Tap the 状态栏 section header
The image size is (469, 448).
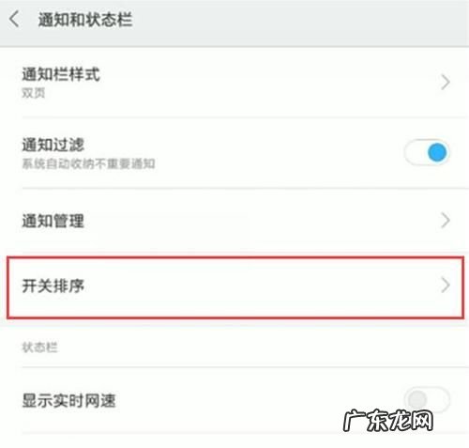coord(39,348)
